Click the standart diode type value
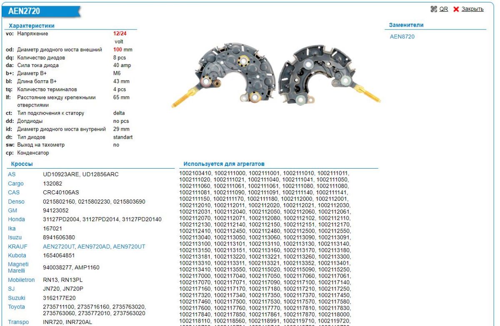The width and height of the screenshot is (500, 326). tap(123, 137)
